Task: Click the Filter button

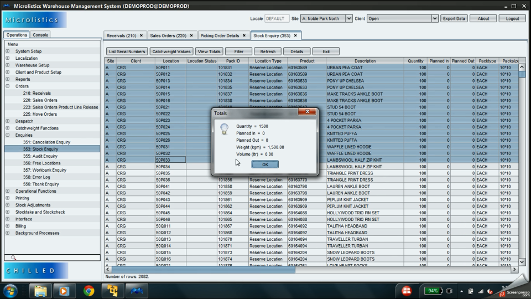Action: point(239,51)
